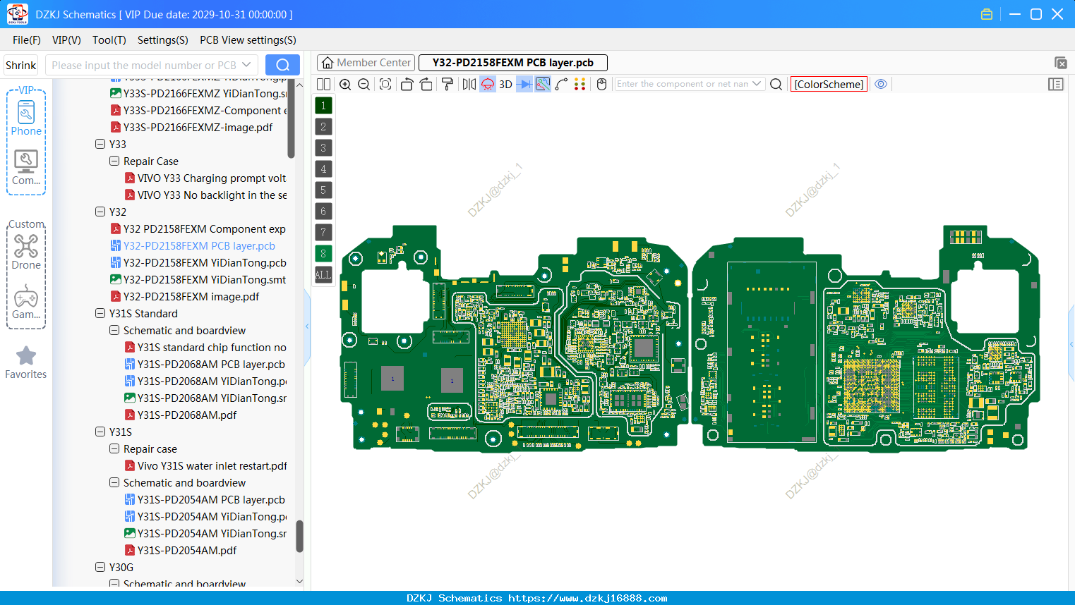Screen dimensions: 1075x605
Task: Toggle the 3D view mode
Action: point(505,85)
